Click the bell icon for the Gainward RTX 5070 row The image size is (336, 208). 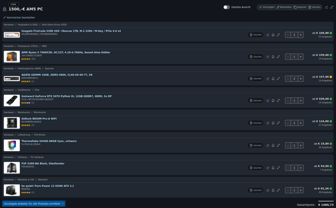click(273, 100)
